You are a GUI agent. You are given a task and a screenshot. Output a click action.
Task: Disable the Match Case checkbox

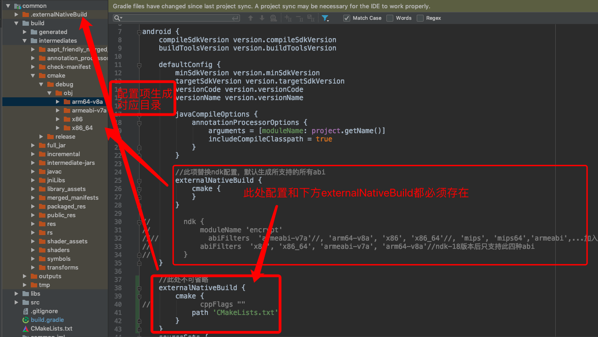347,18
